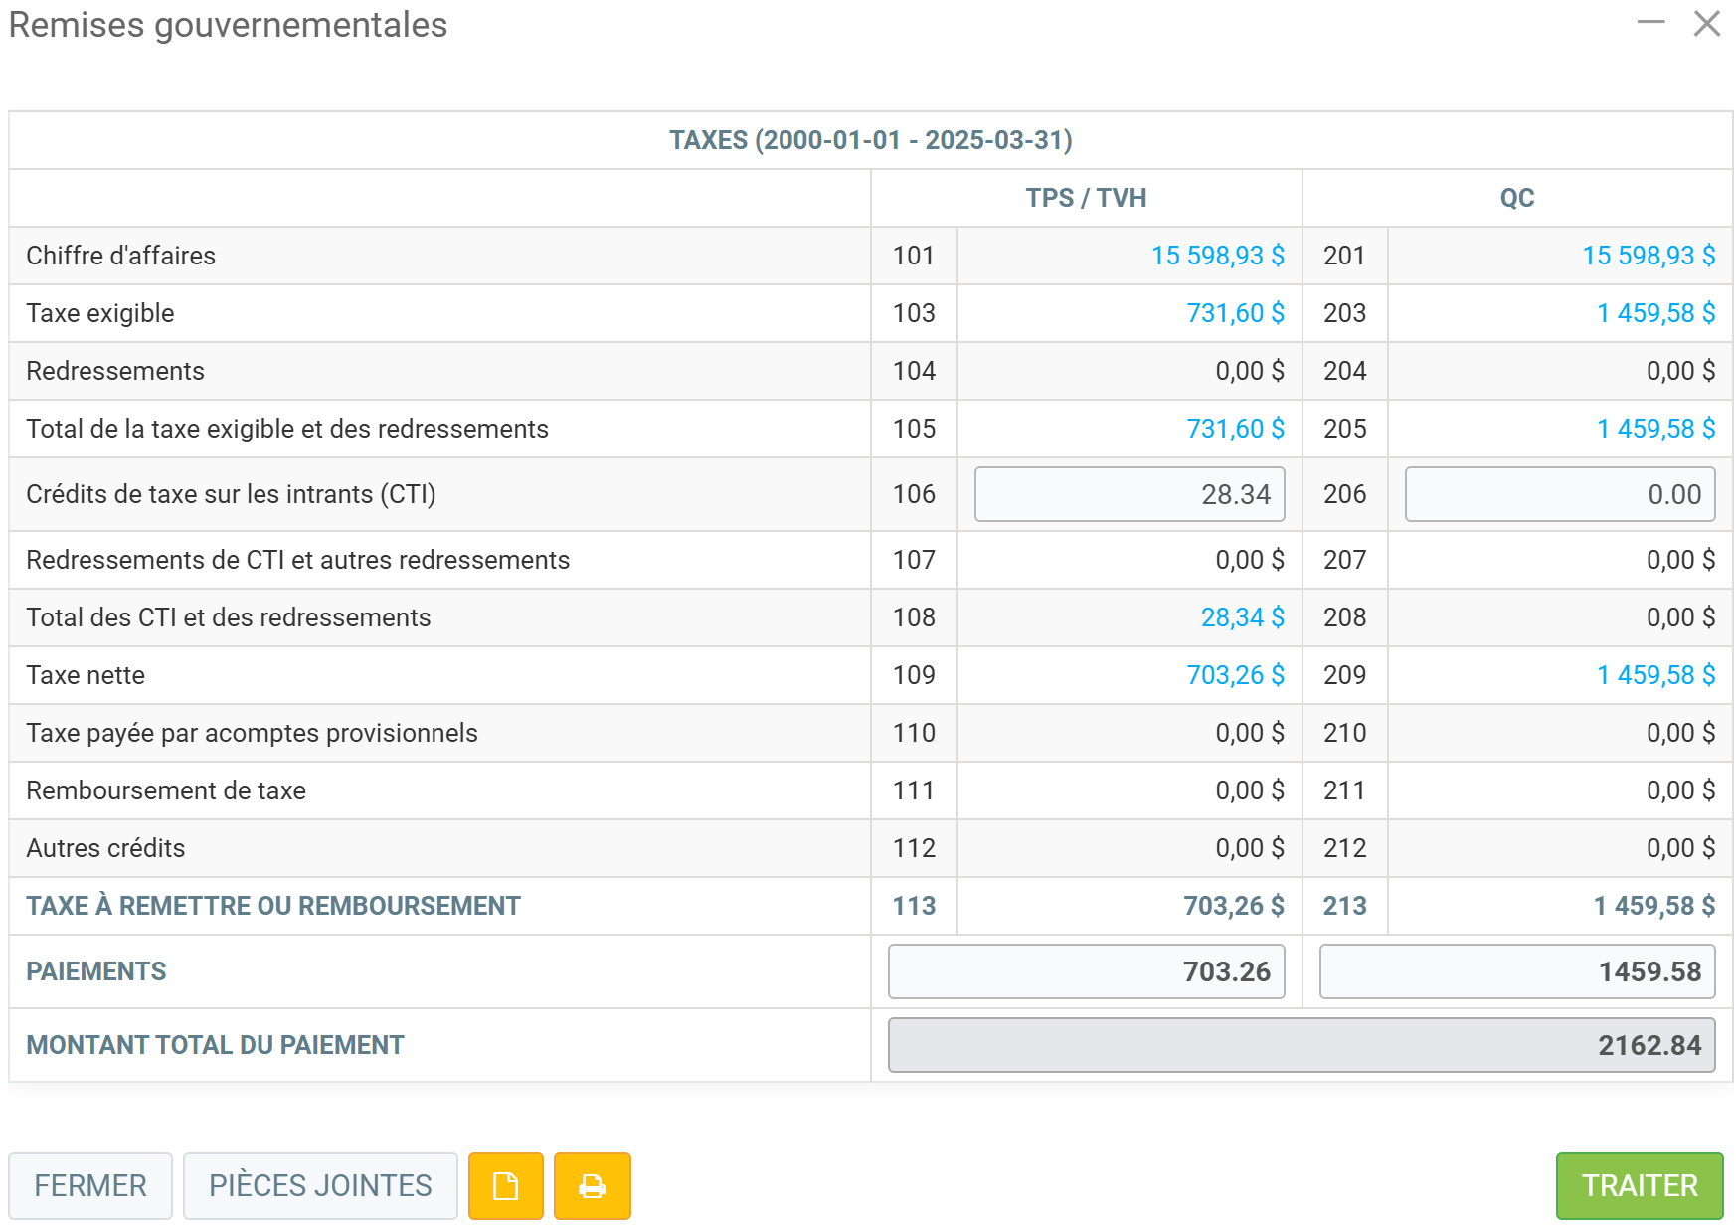
Task: Open TPS Chiffre d'affaires amount line 101
Action: point(1217,256)
